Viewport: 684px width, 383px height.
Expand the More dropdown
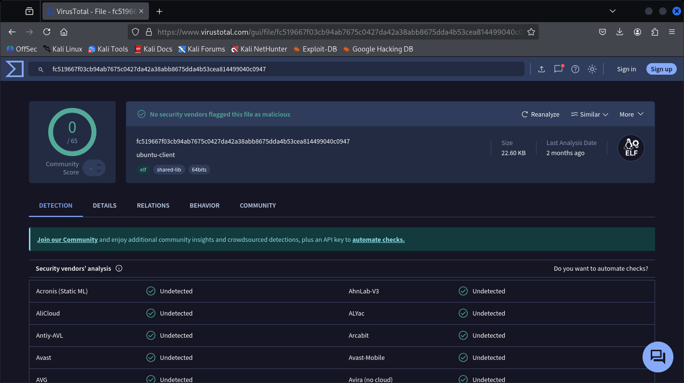[x=631, y=114]
